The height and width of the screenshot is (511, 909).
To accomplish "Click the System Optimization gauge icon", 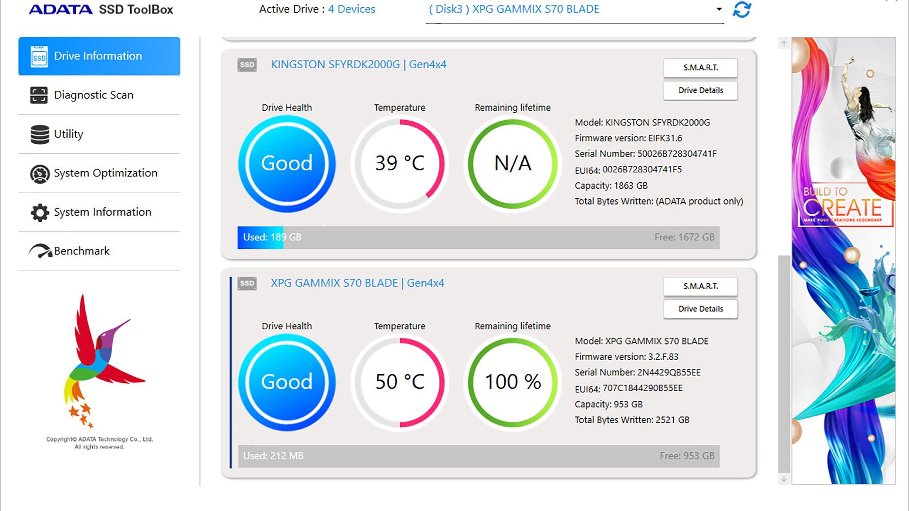I will coord(40,174).
